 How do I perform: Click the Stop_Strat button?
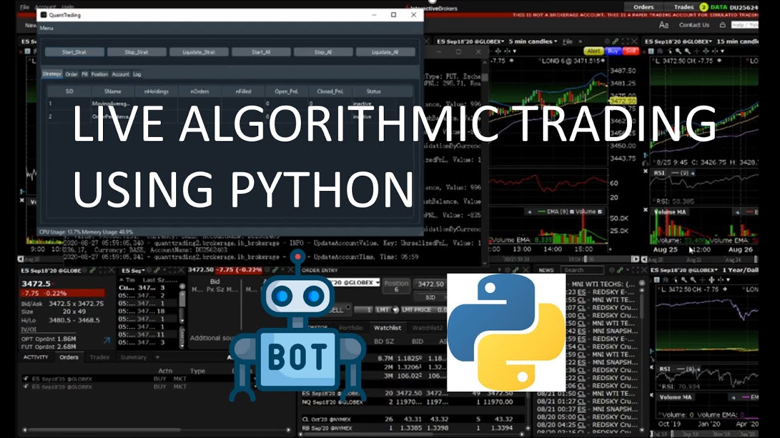(136, 52)
